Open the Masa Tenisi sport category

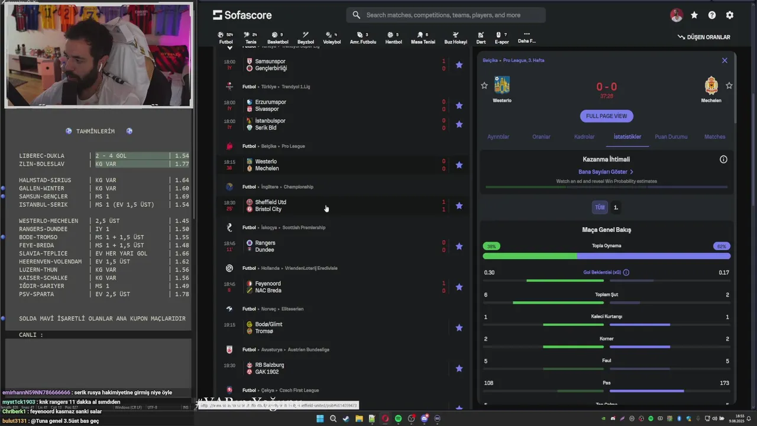pyautogui.click(x=423, y=38)
